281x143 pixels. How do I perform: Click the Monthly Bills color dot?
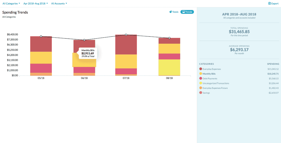[x=201, y=74]
